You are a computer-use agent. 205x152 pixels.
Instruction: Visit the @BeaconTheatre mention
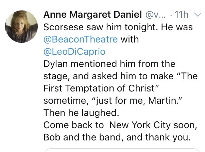click(81, 39)
